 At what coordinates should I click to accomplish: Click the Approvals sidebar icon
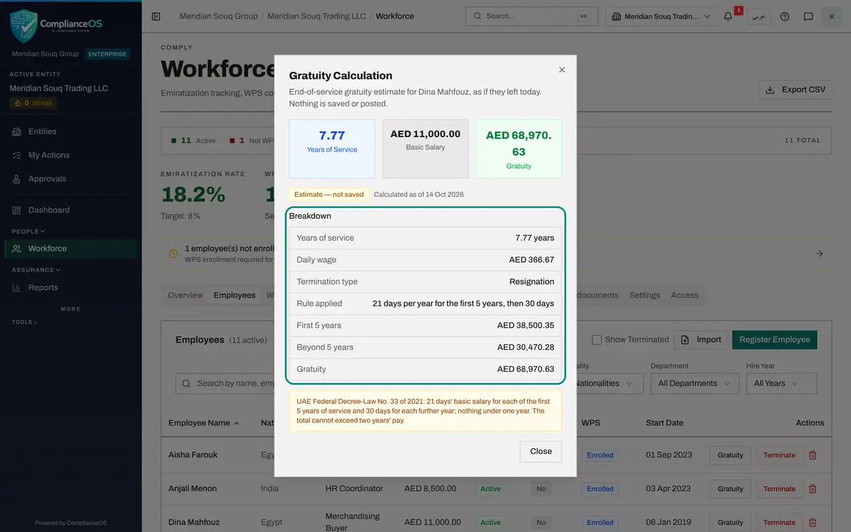(17, 179)
